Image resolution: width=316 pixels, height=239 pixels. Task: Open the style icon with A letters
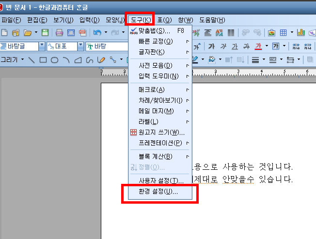219,32
